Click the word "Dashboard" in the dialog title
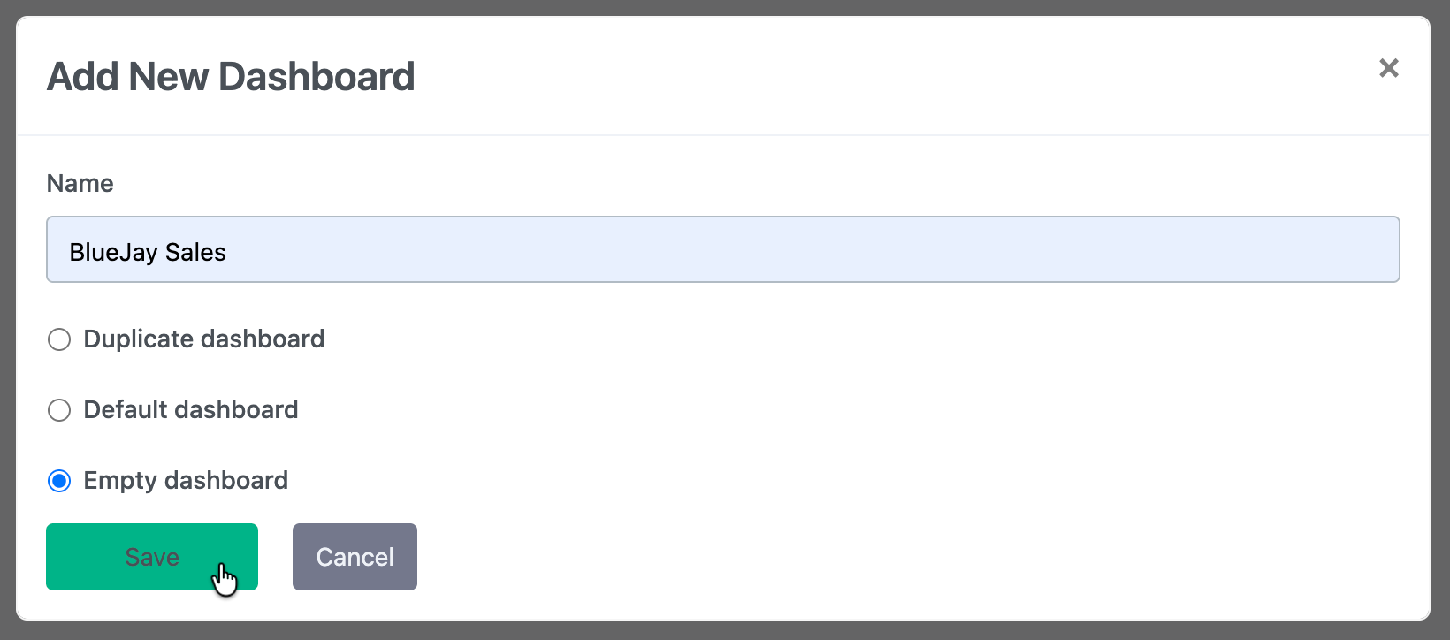The image size is (1450, 640). click(317, 77)
